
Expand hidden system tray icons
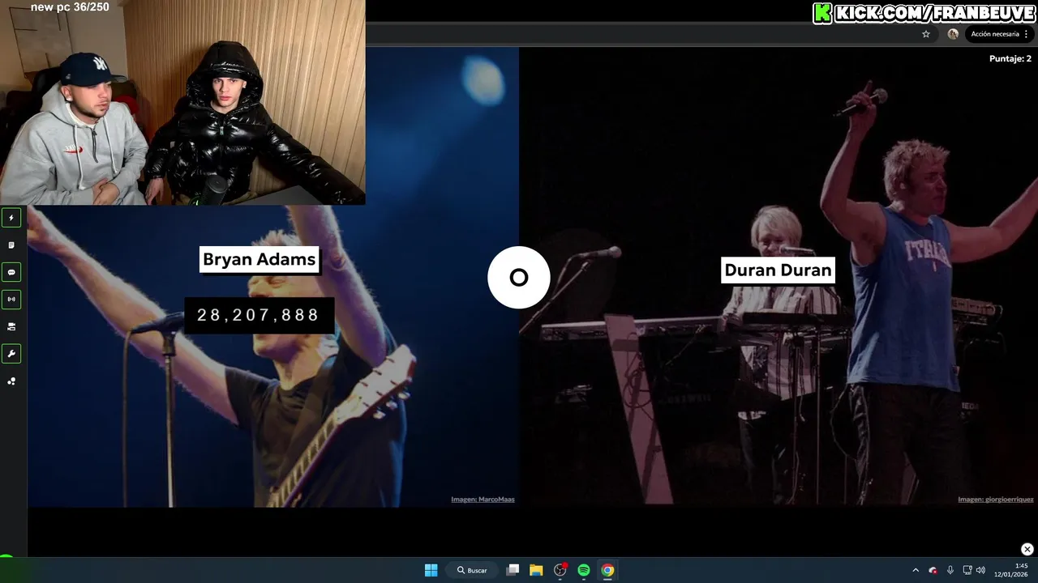(916, 570)
